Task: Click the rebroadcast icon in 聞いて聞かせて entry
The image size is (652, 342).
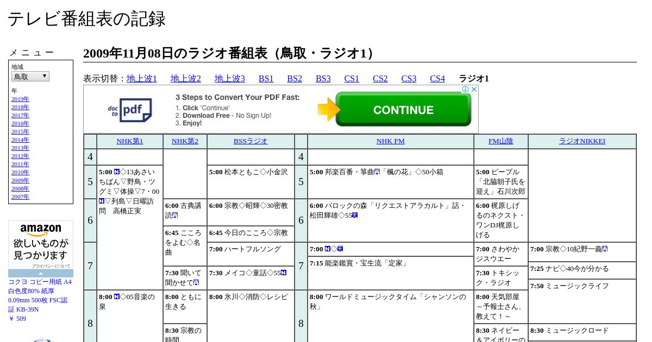Action: click(x=196, y=283)
